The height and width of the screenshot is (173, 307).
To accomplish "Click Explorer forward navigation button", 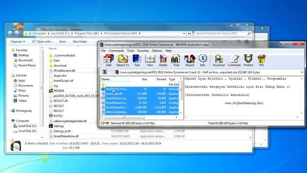I will tap(17, 33).
